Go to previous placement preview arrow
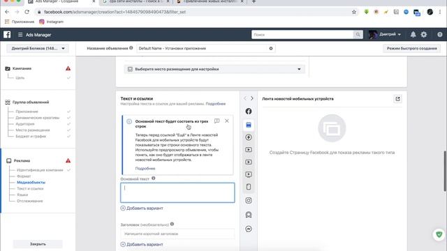 [245, 98]
